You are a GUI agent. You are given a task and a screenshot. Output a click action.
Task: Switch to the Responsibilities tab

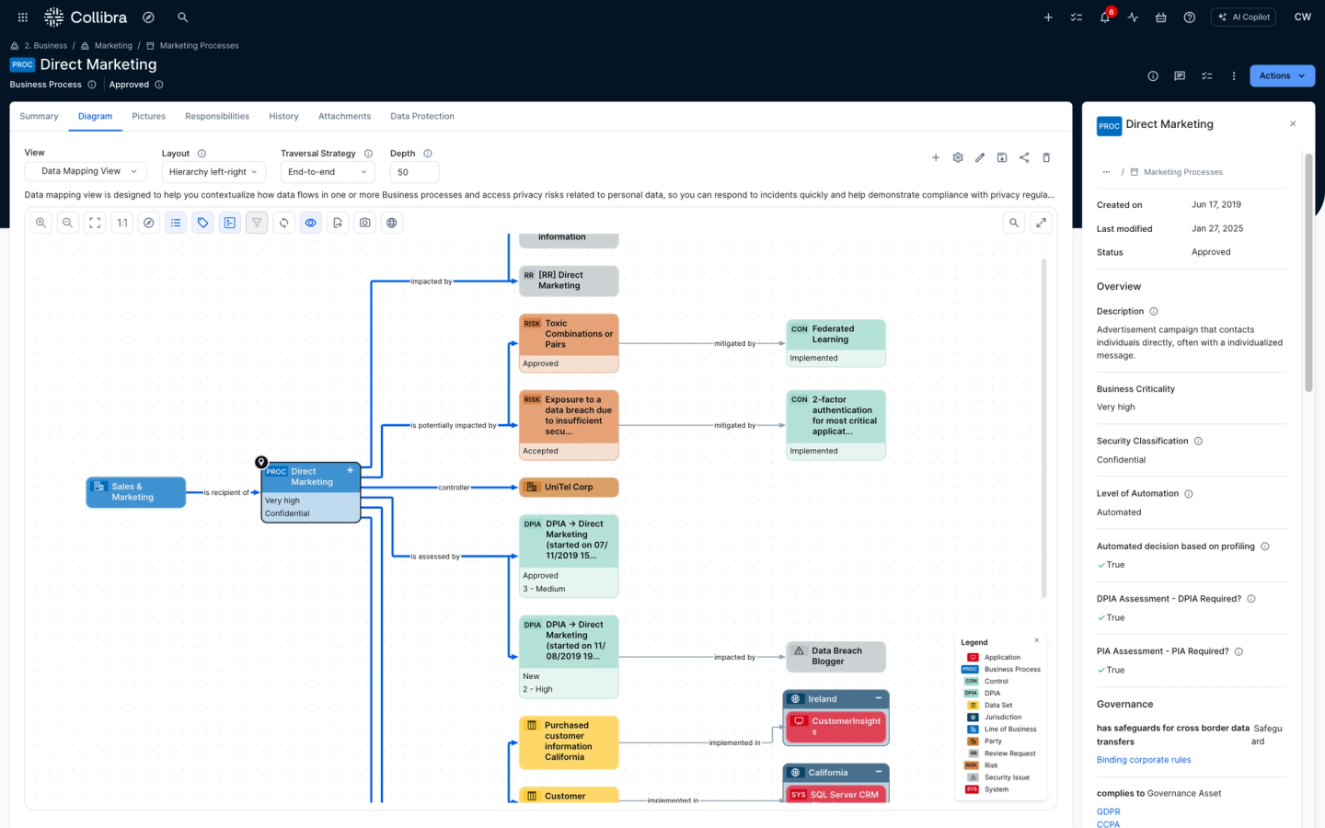click(x=216, y=117)
